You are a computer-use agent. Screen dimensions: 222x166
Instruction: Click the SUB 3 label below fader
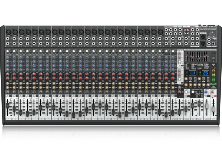(x=194, y=119)
